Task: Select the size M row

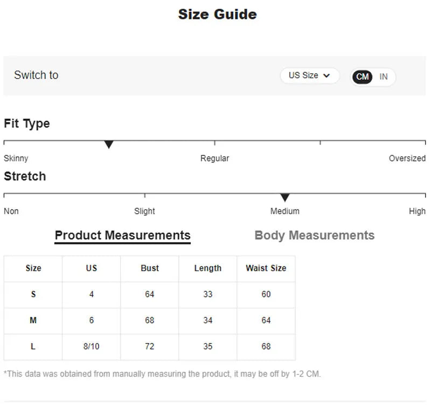Action: (x=33, y=321)
